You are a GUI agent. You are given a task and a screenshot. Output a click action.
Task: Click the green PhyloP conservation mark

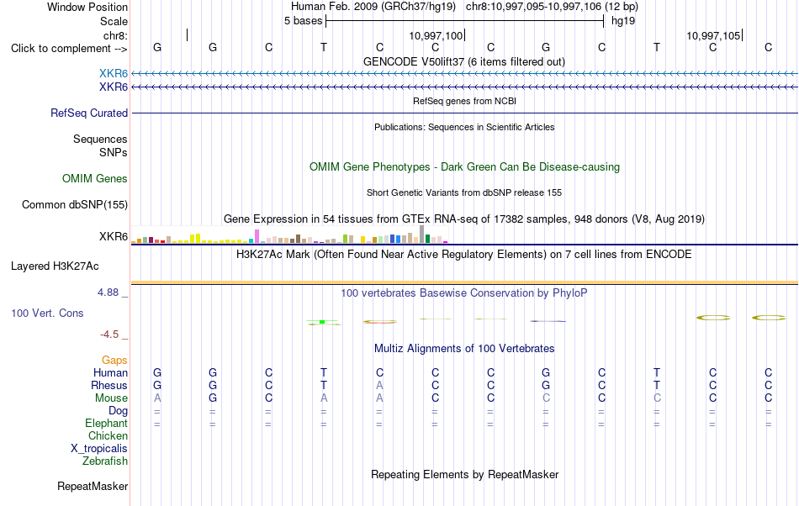(x=323, y=322)
